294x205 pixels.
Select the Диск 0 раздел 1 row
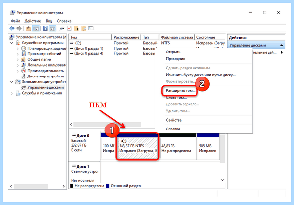[112, 49]
